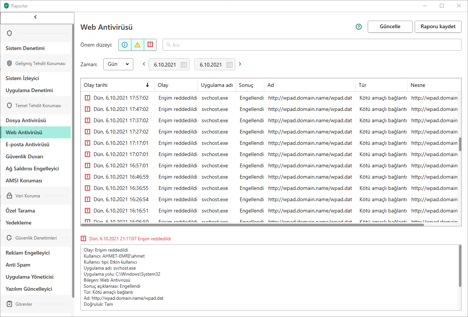Open Reklam Engelleyici in sidebar
Viewport: 468px width, 317px height.
point(35,253)
